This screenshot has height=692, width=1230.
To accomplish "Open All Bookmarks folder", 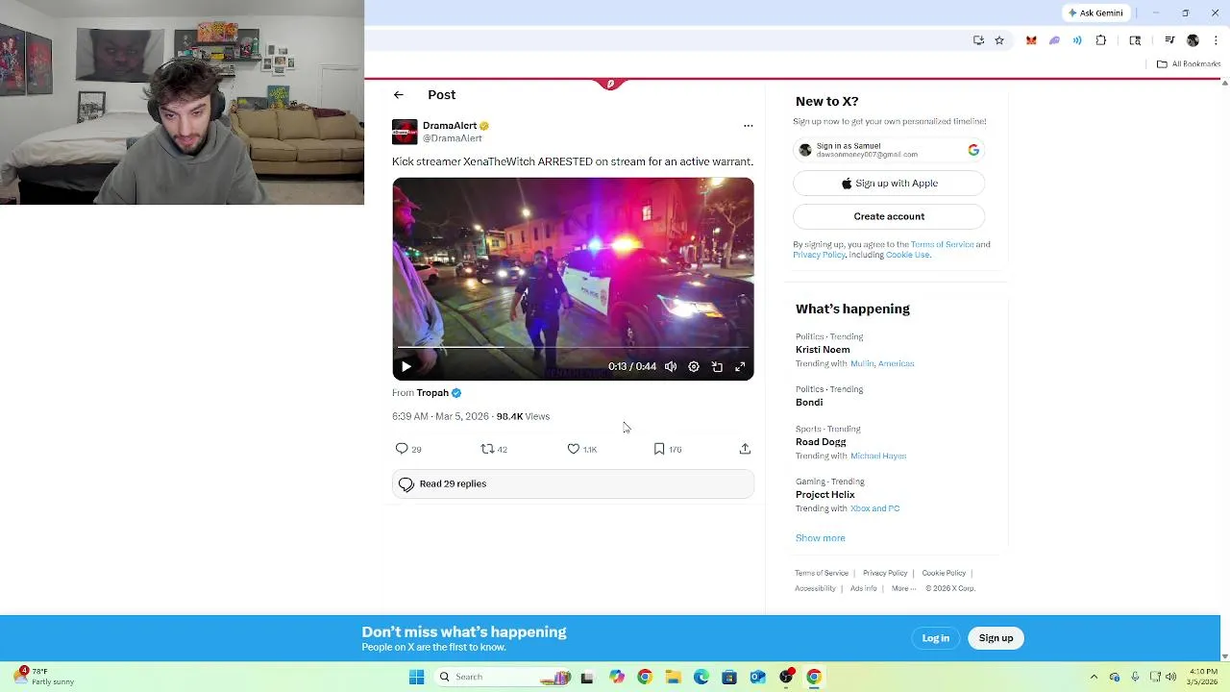I will [1189, 64].
